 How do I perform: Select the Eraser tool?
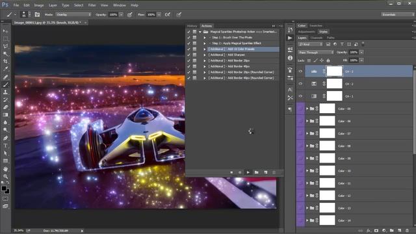pos(5,107)
